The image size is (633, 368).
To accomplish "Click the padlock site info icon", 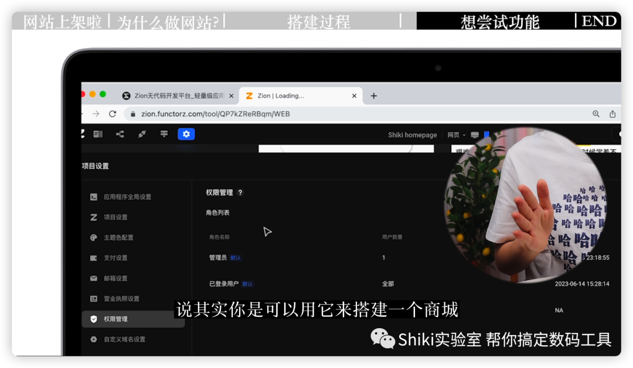I will (x=133, y=114).
